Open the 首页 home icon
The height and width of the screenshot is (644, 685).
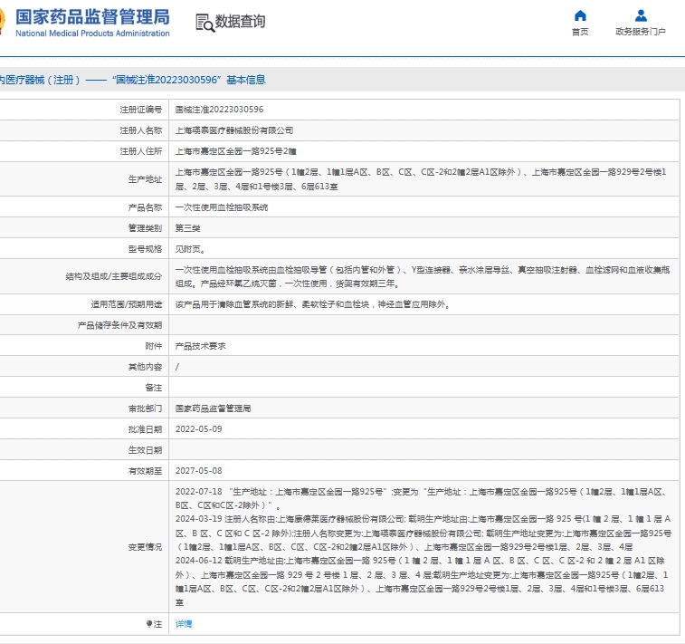click(x=580, y=15)
